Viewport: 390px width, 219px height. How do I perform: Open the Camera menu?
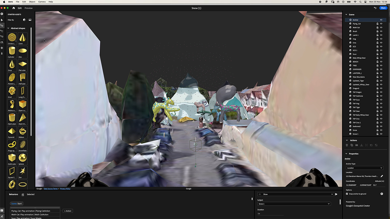tap(42, 2)
